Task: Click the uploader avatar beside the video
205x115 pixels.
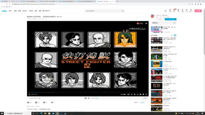Action: point(153,16)
